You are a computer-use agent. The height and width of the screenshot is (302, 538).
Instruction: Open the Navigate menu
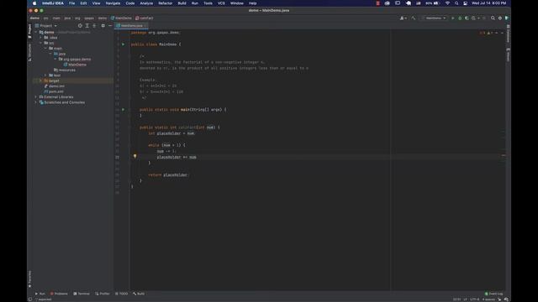coord(113,3)
